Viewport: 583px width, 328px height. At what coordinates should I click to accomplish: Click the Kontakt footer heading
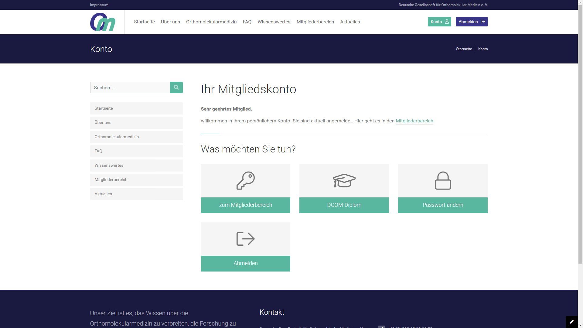(x=272, y=312)
